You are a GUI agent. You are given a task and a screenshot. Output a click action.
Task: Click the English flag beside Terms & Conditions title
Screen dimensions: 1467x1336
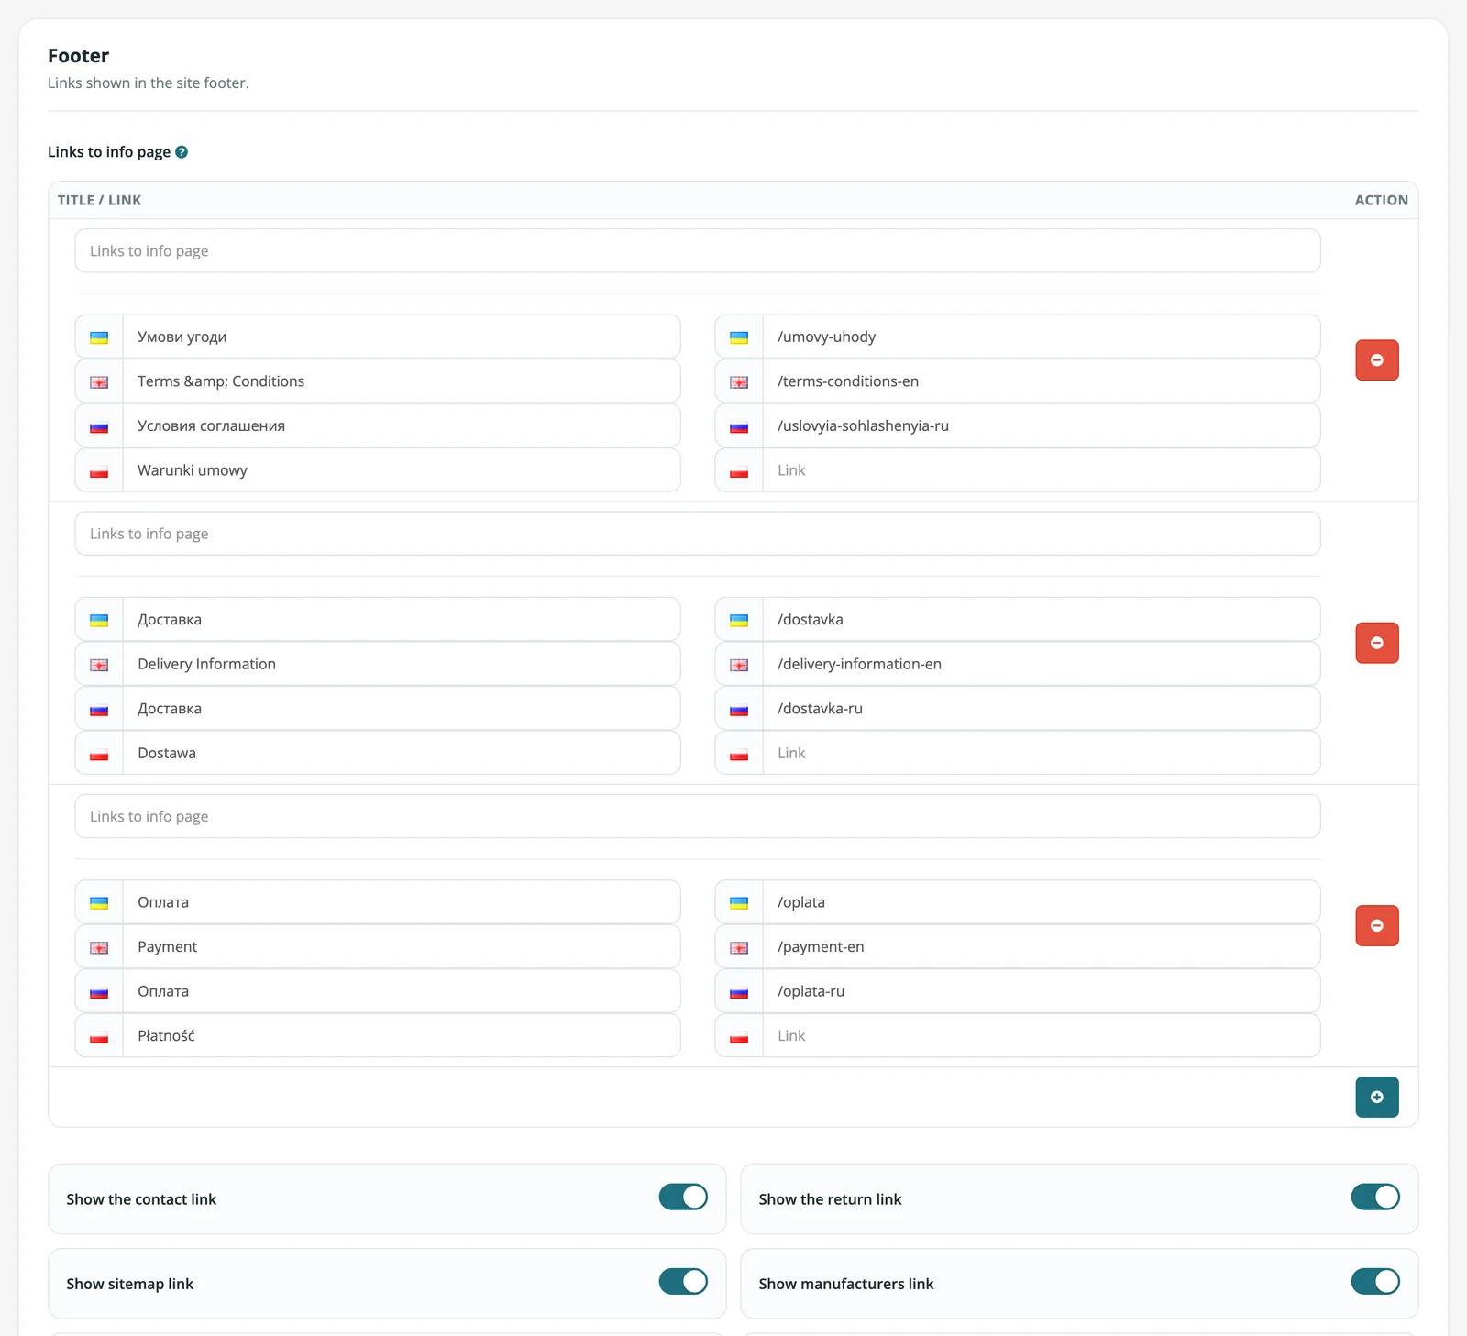pyautogui.click(x=99, y=382)
